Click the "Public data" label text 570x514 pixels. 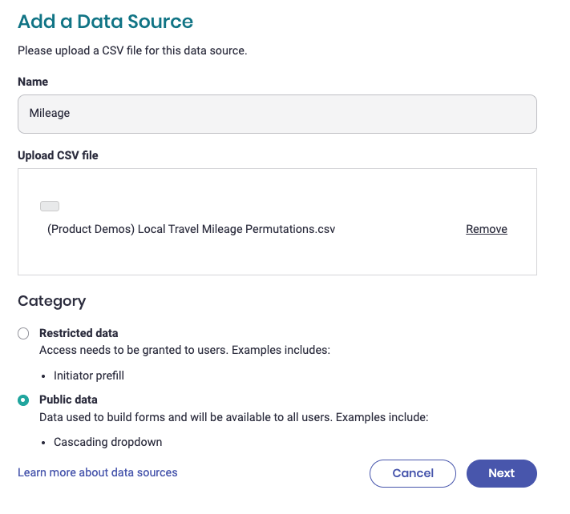[x=68, y=400]
